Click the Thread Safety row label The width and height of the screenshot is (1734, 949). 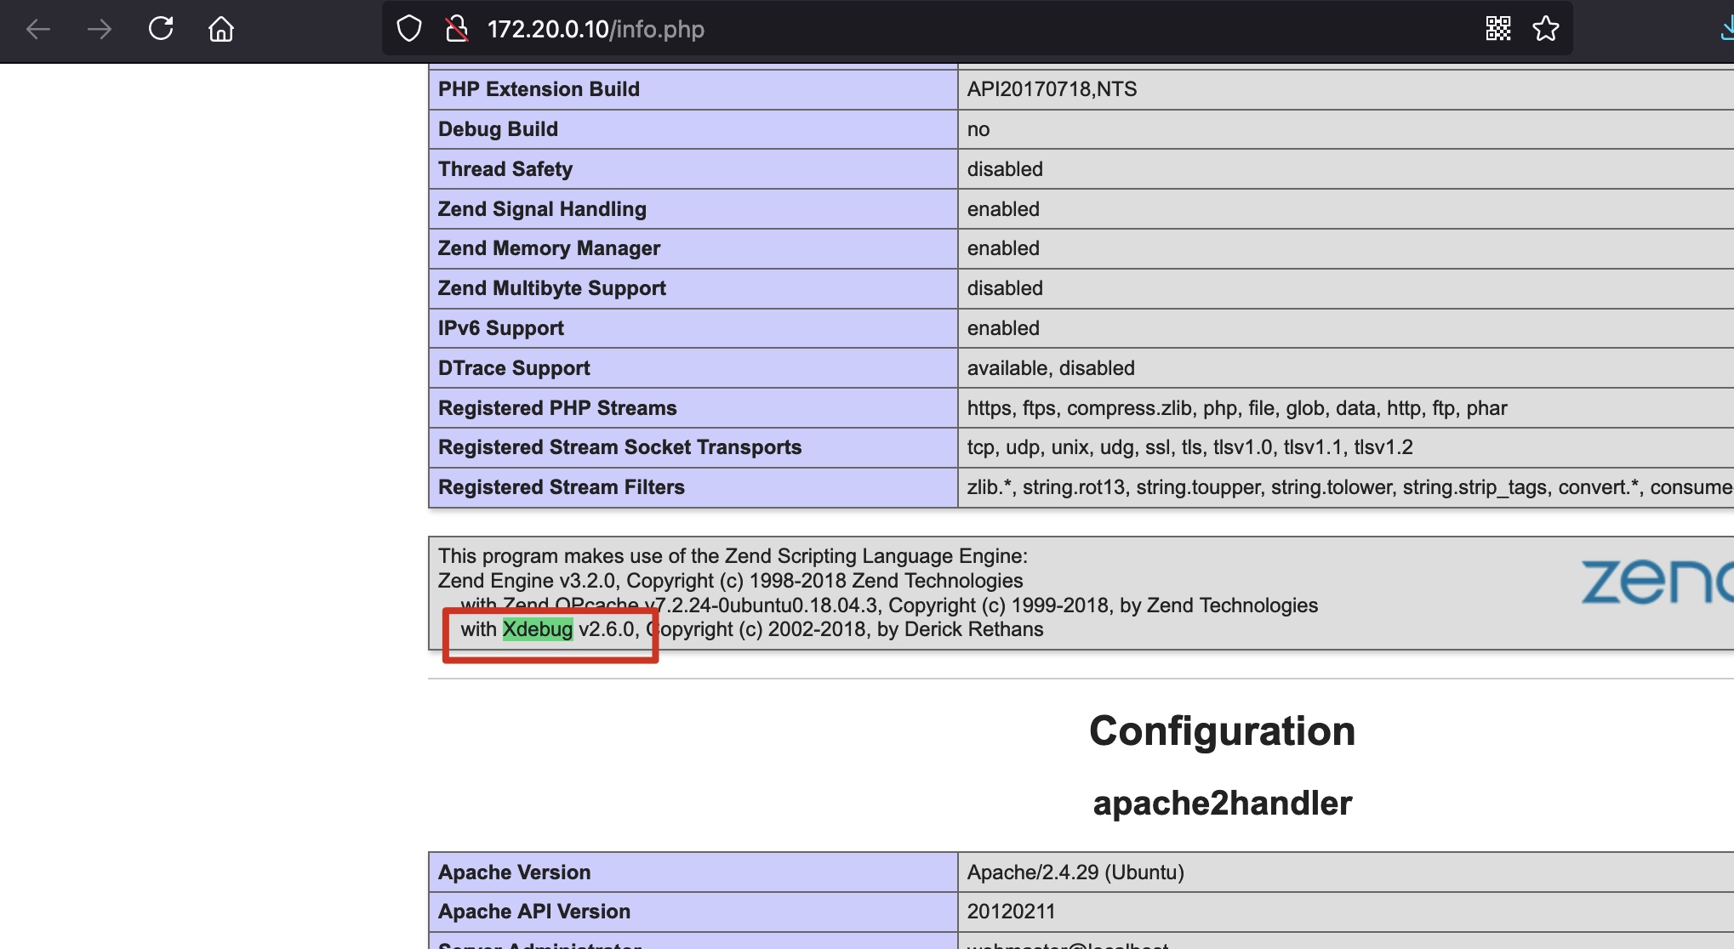(505, 169)
